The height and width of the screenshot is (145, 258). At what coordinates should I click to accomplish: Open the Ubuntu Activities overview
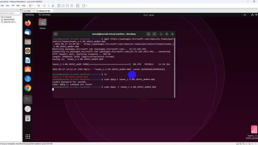click(29, 15)
